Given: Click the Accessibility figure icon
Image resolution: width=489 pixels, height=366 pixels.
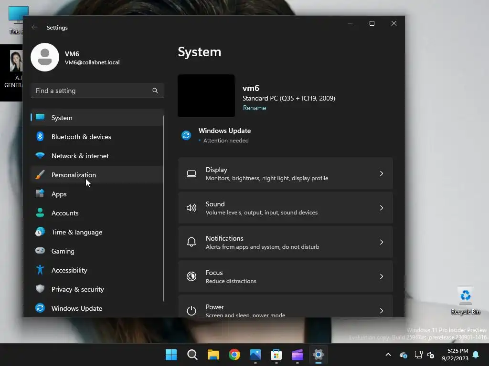Looking at the screenshot, I should point(40,270).
